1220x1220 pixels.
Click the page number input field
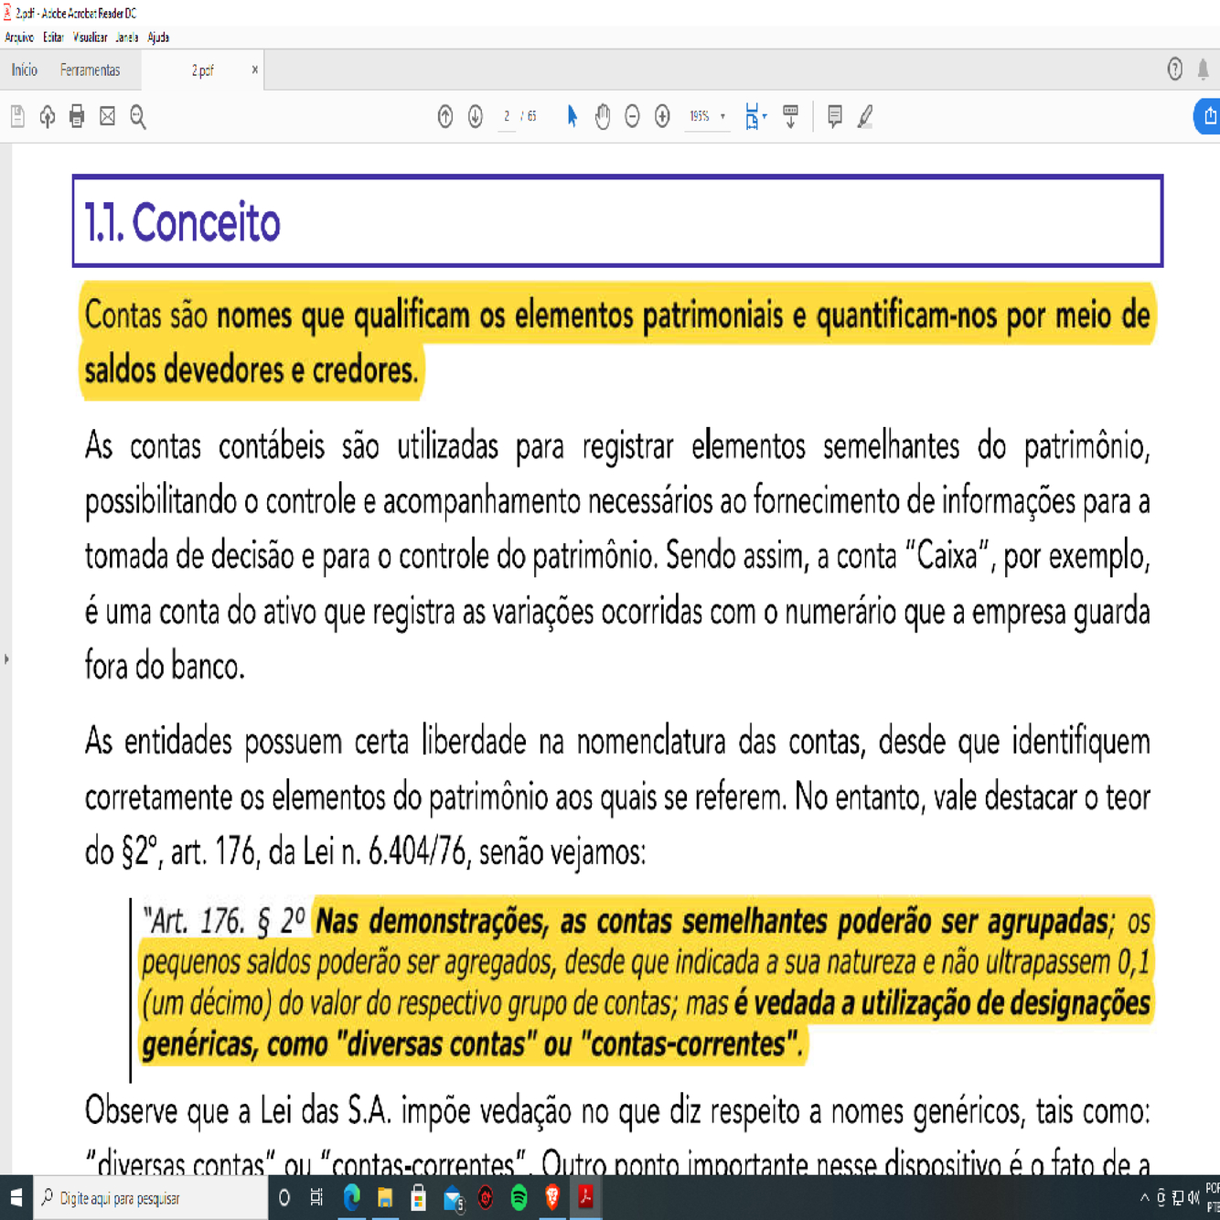tap(507, 116)
